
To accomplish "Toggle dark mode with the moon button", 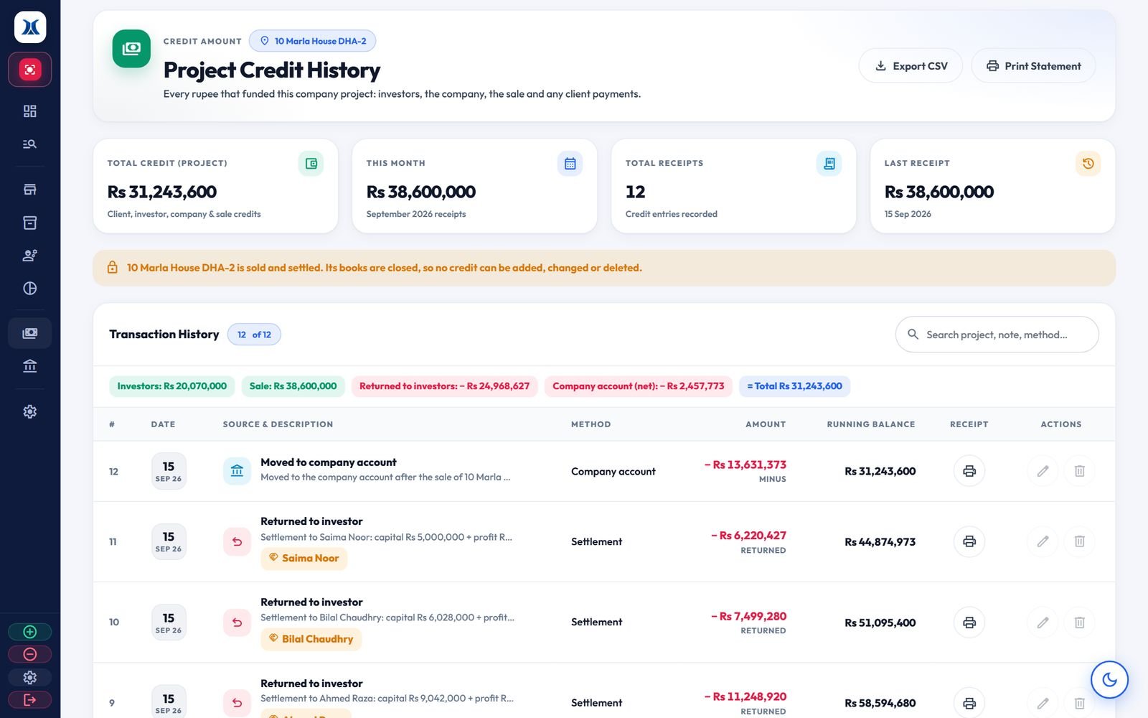I will (1109, 679).
